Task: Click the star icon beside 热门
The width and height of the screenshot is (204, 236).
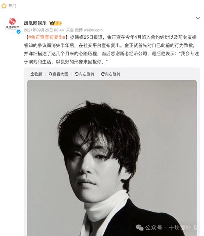Action: [x=4, y=6]
